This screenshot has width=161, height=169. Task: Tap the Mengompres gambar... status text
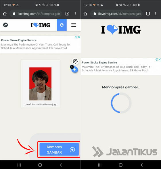pyautogui.click(x=121, y=87)
